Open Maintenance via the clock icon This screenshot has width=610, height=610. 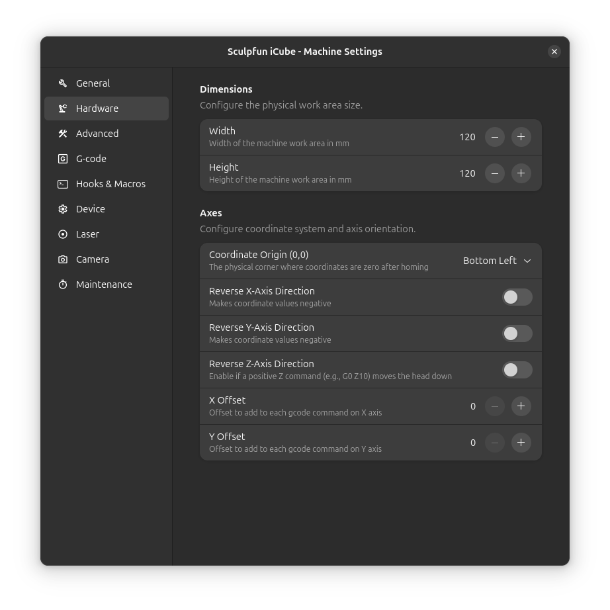coord(62,284)
